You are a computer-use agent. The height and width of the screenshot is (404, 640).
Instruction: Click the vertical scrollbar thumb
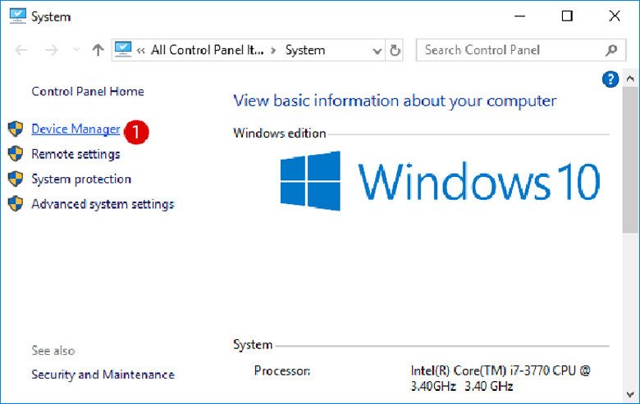pyautogui.click(x=630, y=160)
